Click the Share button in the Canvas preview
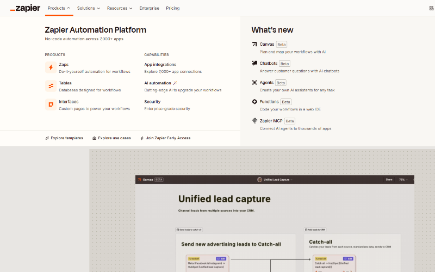Viewport: 435px width, 272px height. [389, 180]
